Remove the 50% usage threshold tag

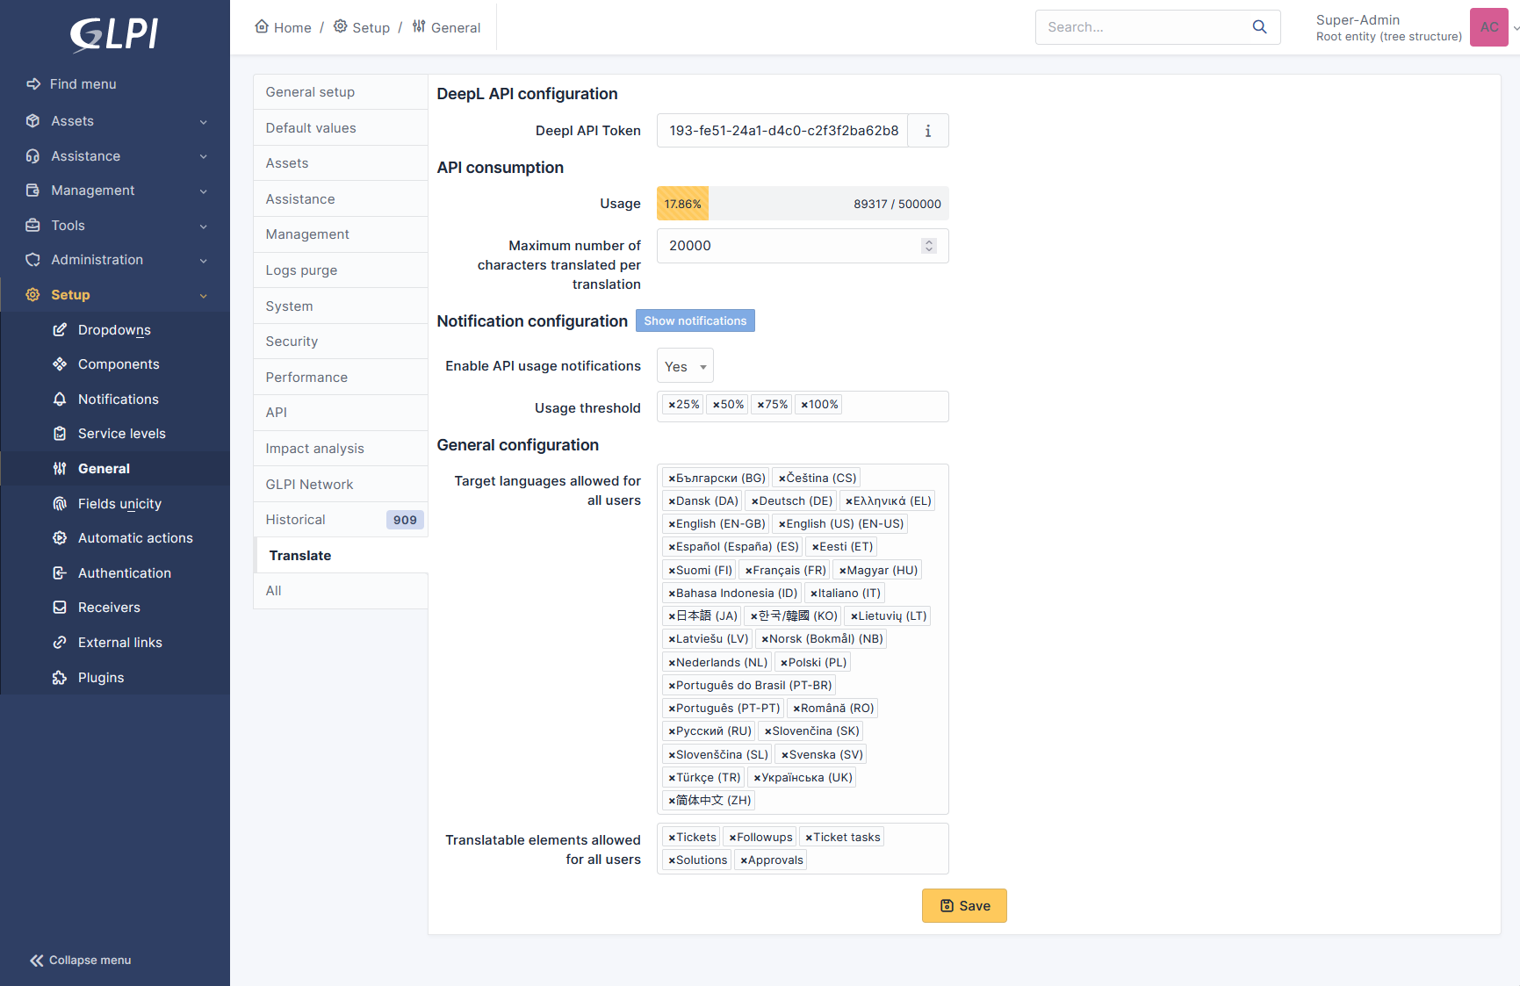(x=716, y=405)
